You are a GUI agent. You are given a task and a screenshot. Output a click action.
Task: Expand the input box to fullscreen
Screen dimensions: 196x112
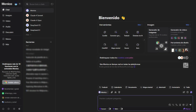point(187,105)
